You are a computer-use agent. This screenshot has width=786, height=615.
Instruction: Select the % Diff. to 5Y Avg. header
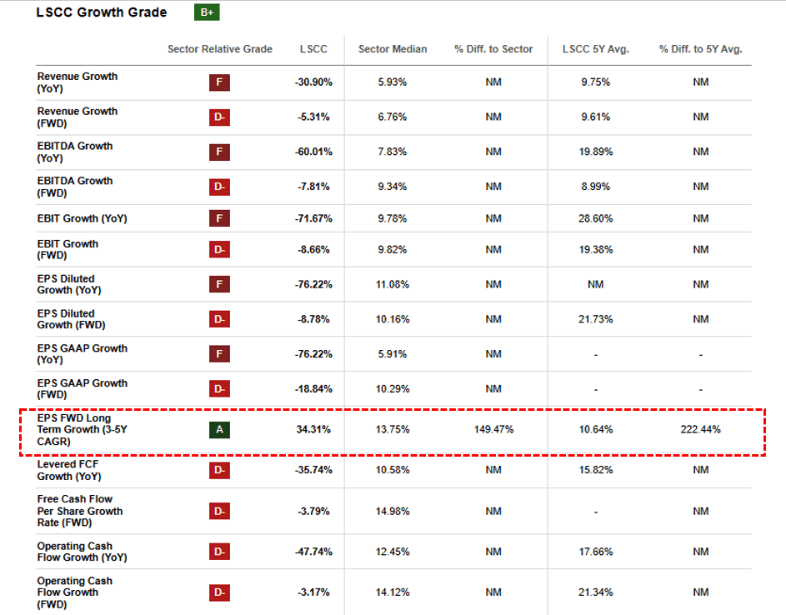[x=700, y=49]
